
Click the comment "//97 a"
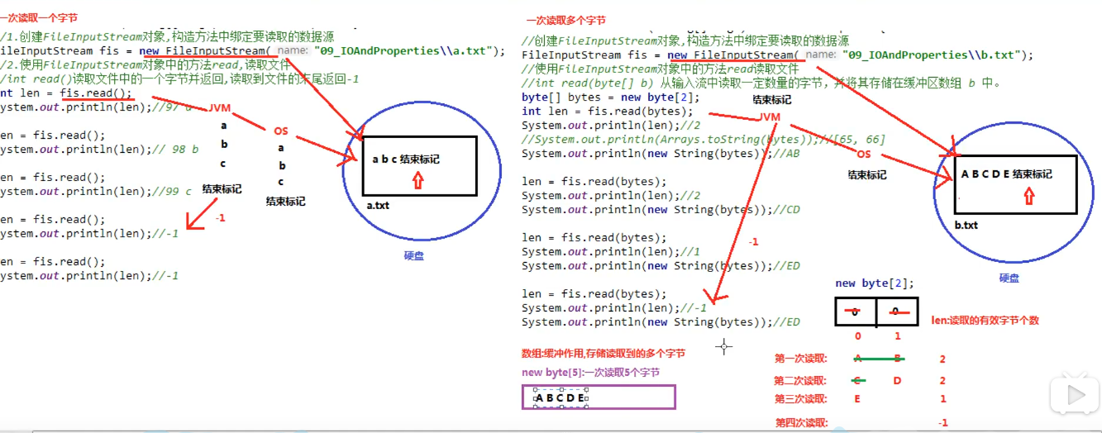[x=173, y=107]
